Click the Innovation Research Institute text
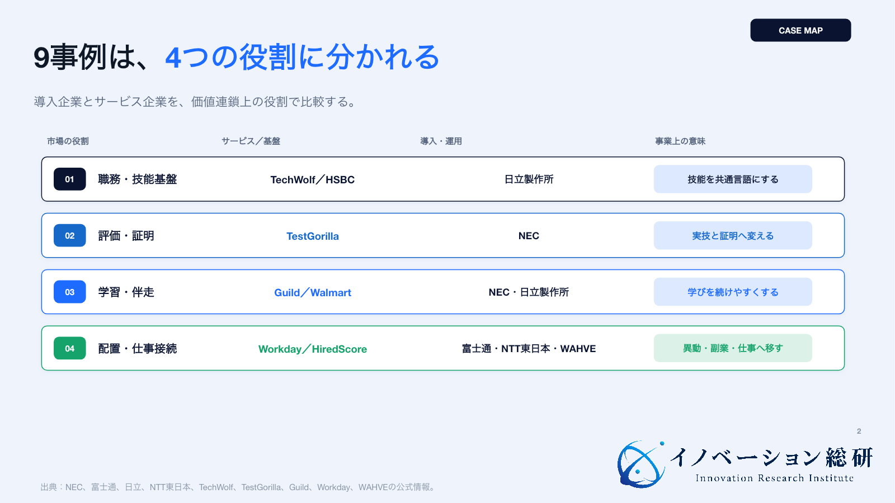The height and width of the screenshot is (503, 895). click(775, 478)
